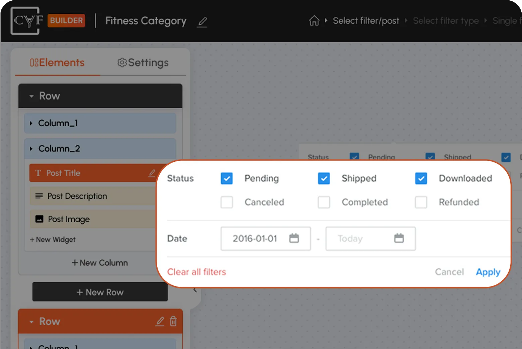The image size is (522, 349).
Task: Toggle background Shipped checkbox in dimmed panel
Action: [430, 156]
